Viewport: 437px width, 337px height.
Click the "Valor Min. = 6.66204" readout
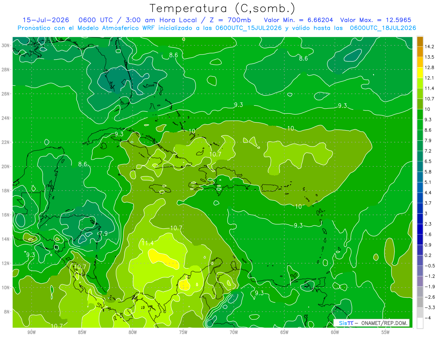point(298,20)
